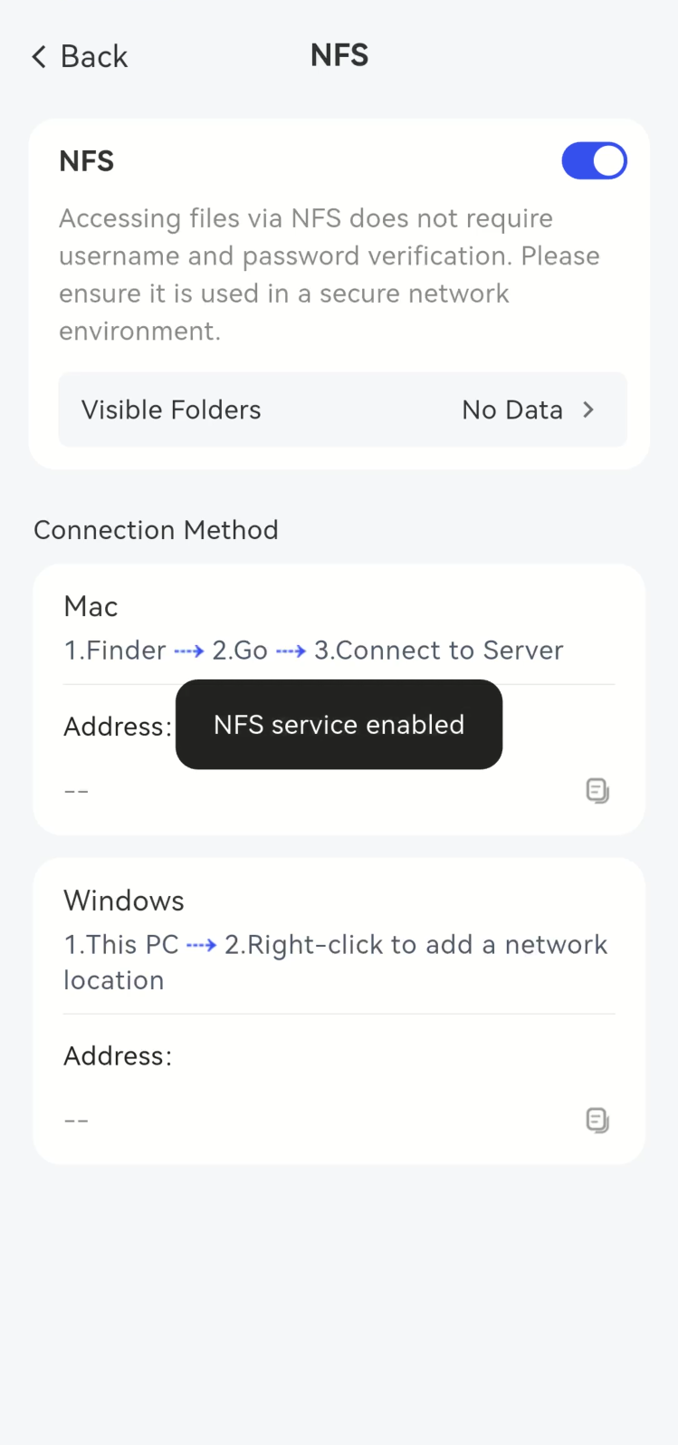
Task: Click the Windows connection heading
Action: pyautogui.click(x=124, y=901)
